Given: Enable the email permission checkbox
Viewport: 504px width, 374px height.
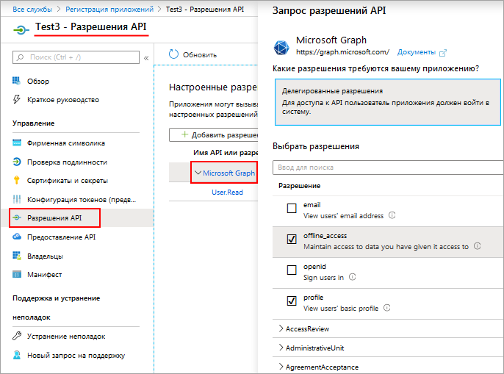Looking at the screenshot, I should 292,209.
